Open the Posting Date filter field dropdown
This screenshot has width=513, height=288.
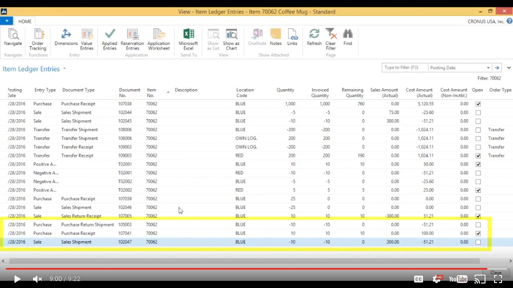(x=488, y=68)
